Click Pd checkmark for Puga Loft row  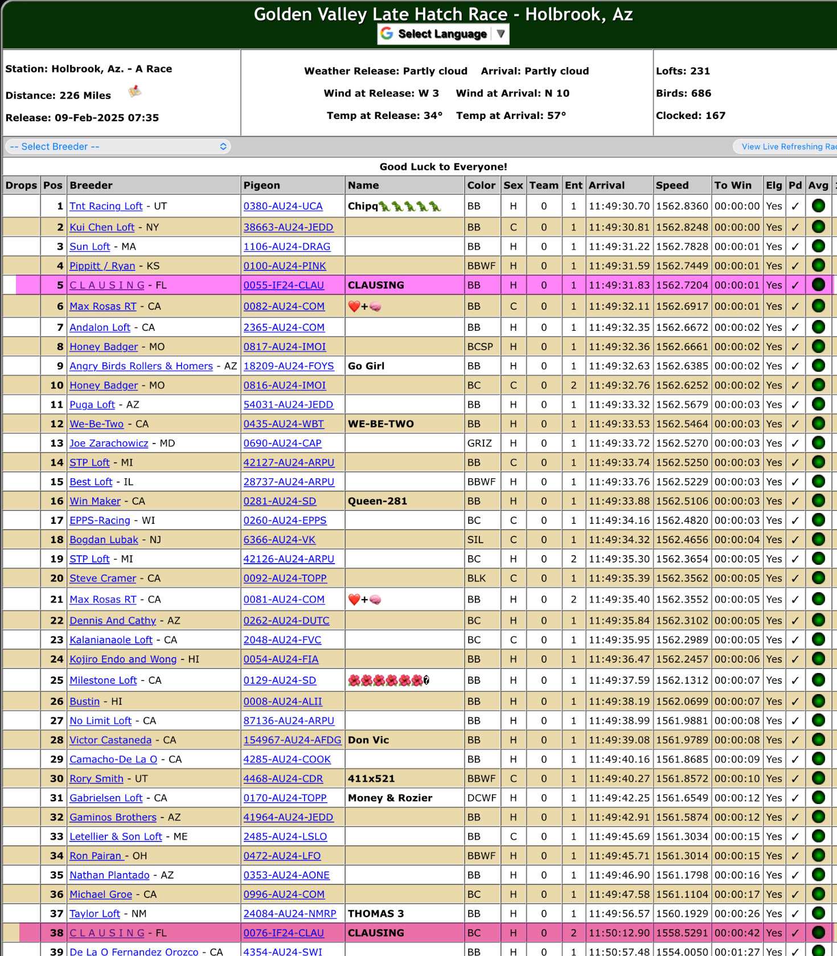(x=795, y=405)
